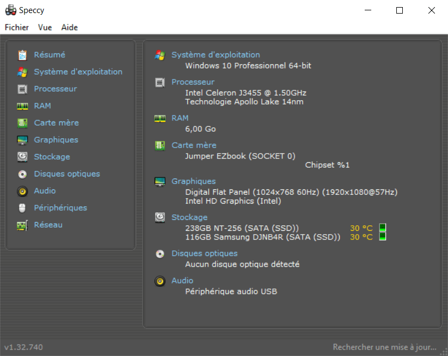
Task: Click Technologie Apollo Lake 14nm text
Action: point(244,102)
